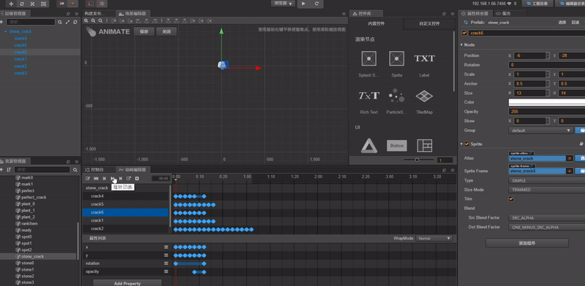
Task: Open the 浏览器 preview platform dropdown
Action: coord(283,4)
